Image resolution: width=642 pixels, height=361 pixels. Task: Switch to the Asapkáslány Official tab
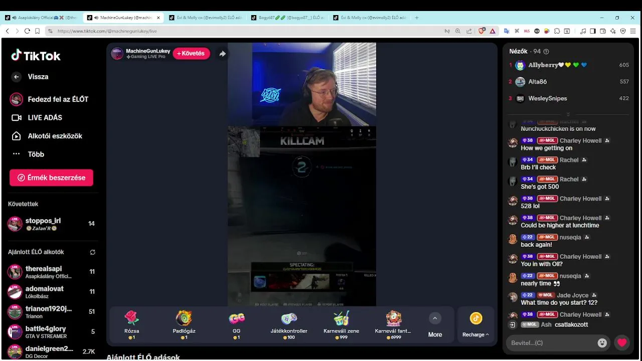[x=41, y=18]
